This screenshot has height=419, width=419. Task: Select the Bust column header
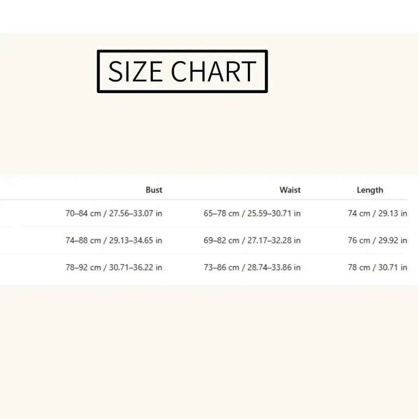click(154, 190)
